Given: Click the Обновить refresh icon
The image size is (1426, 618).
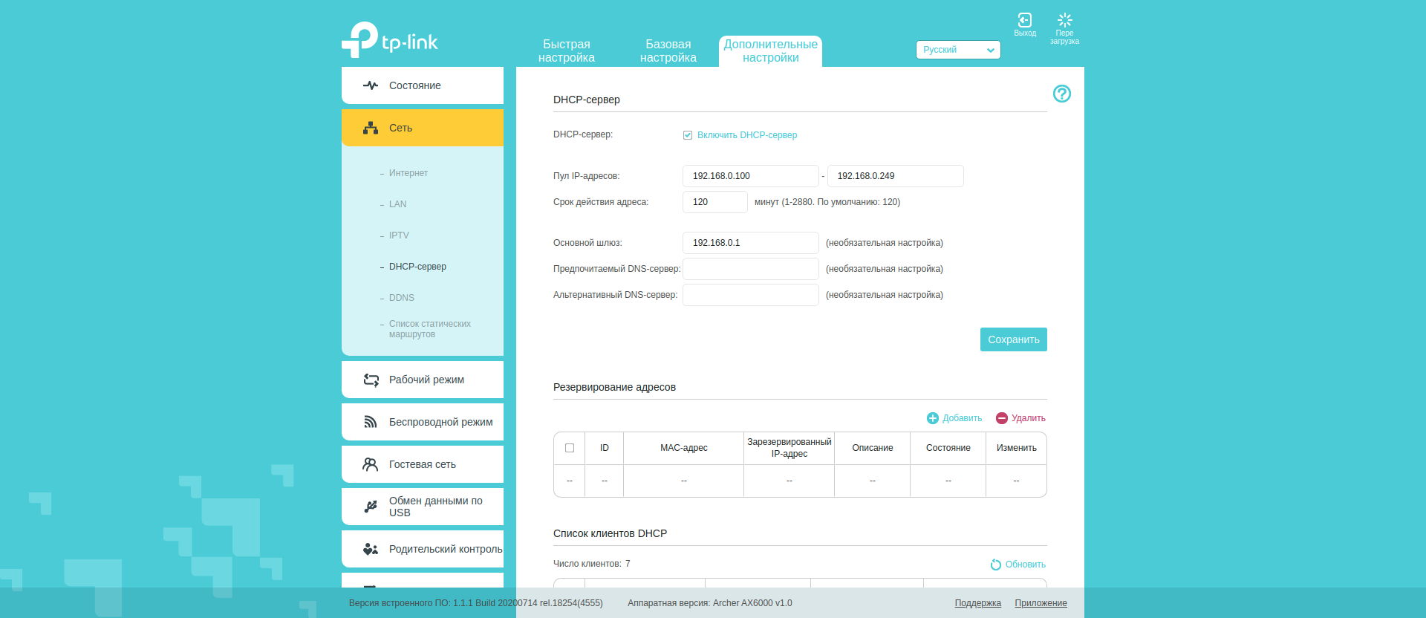Looking at the screenshot, I should (x=996, y=565).
